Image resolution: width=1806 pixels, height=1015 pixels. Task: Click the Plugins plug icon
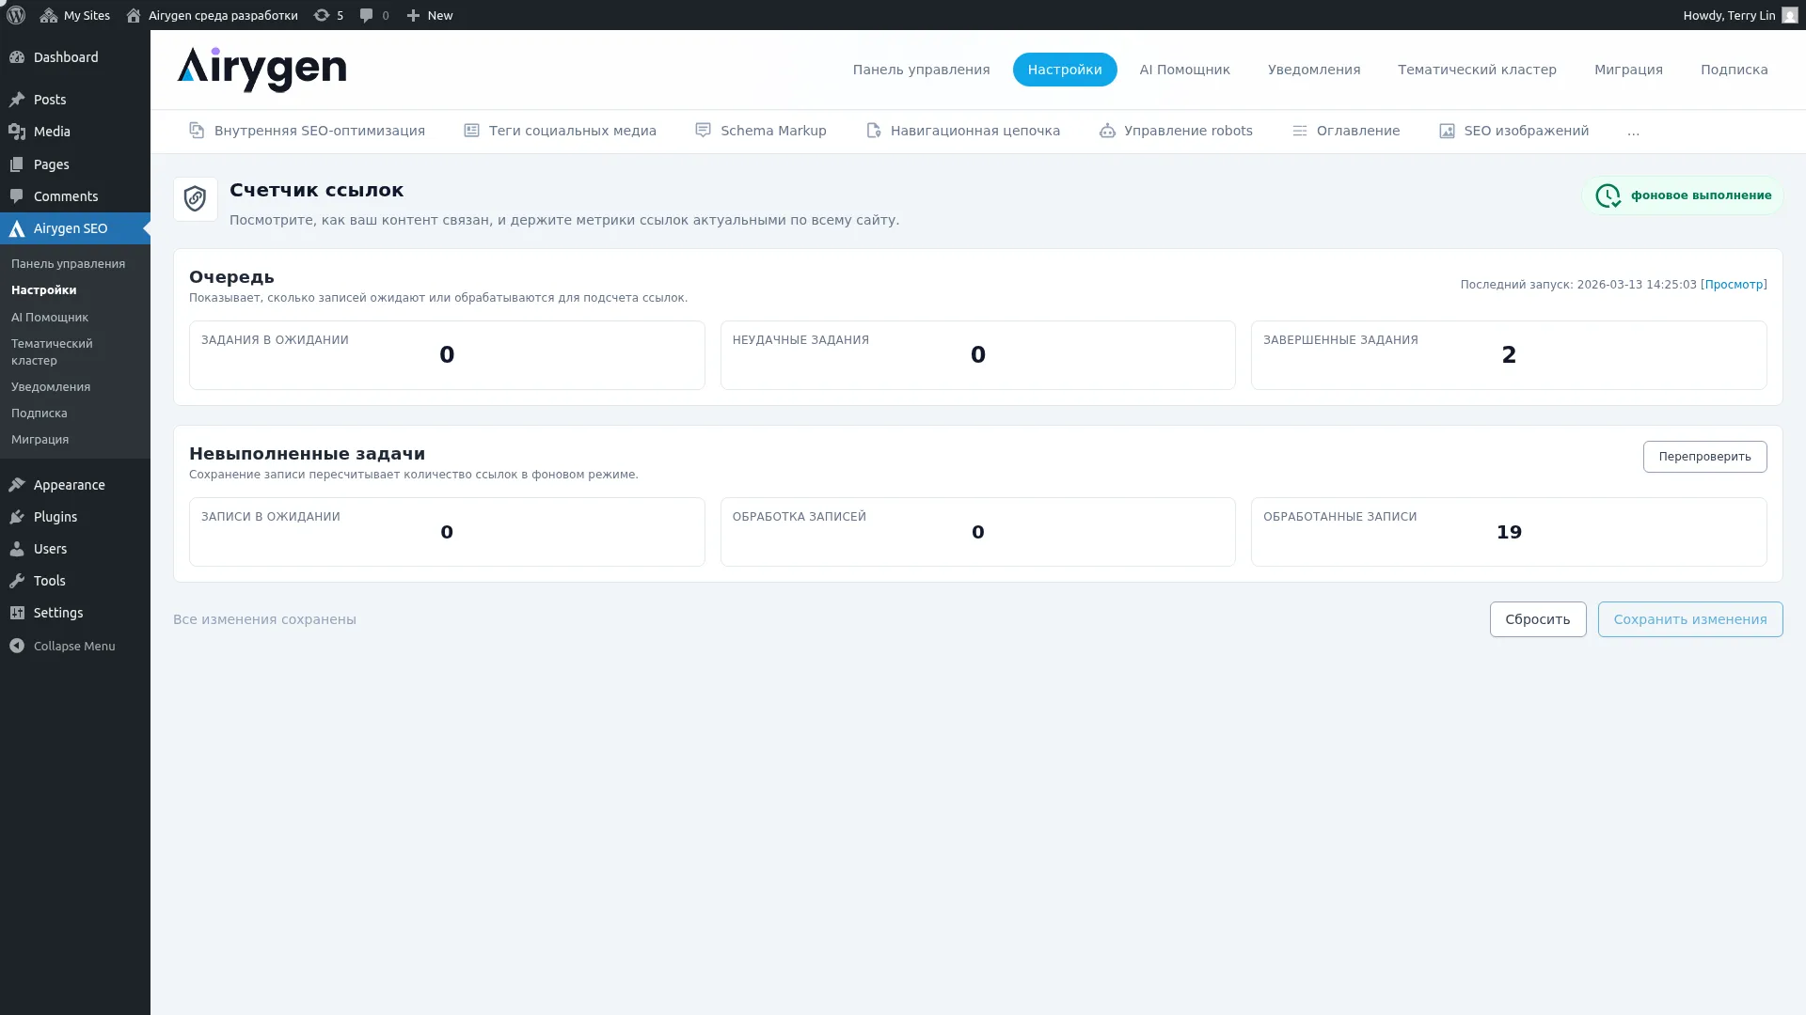(x=17, y=517)
